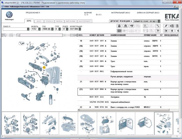Click the illustration search text field
The height and width of the screenshot is (139, 182).
pos(41,35)
